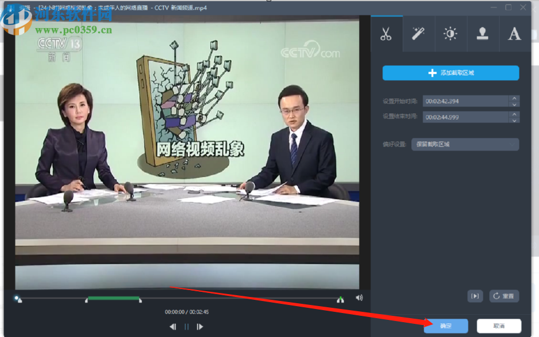Decrease the start time with down arrow
This screenshot has height=337, width=539.
click(x=514, y=104)
